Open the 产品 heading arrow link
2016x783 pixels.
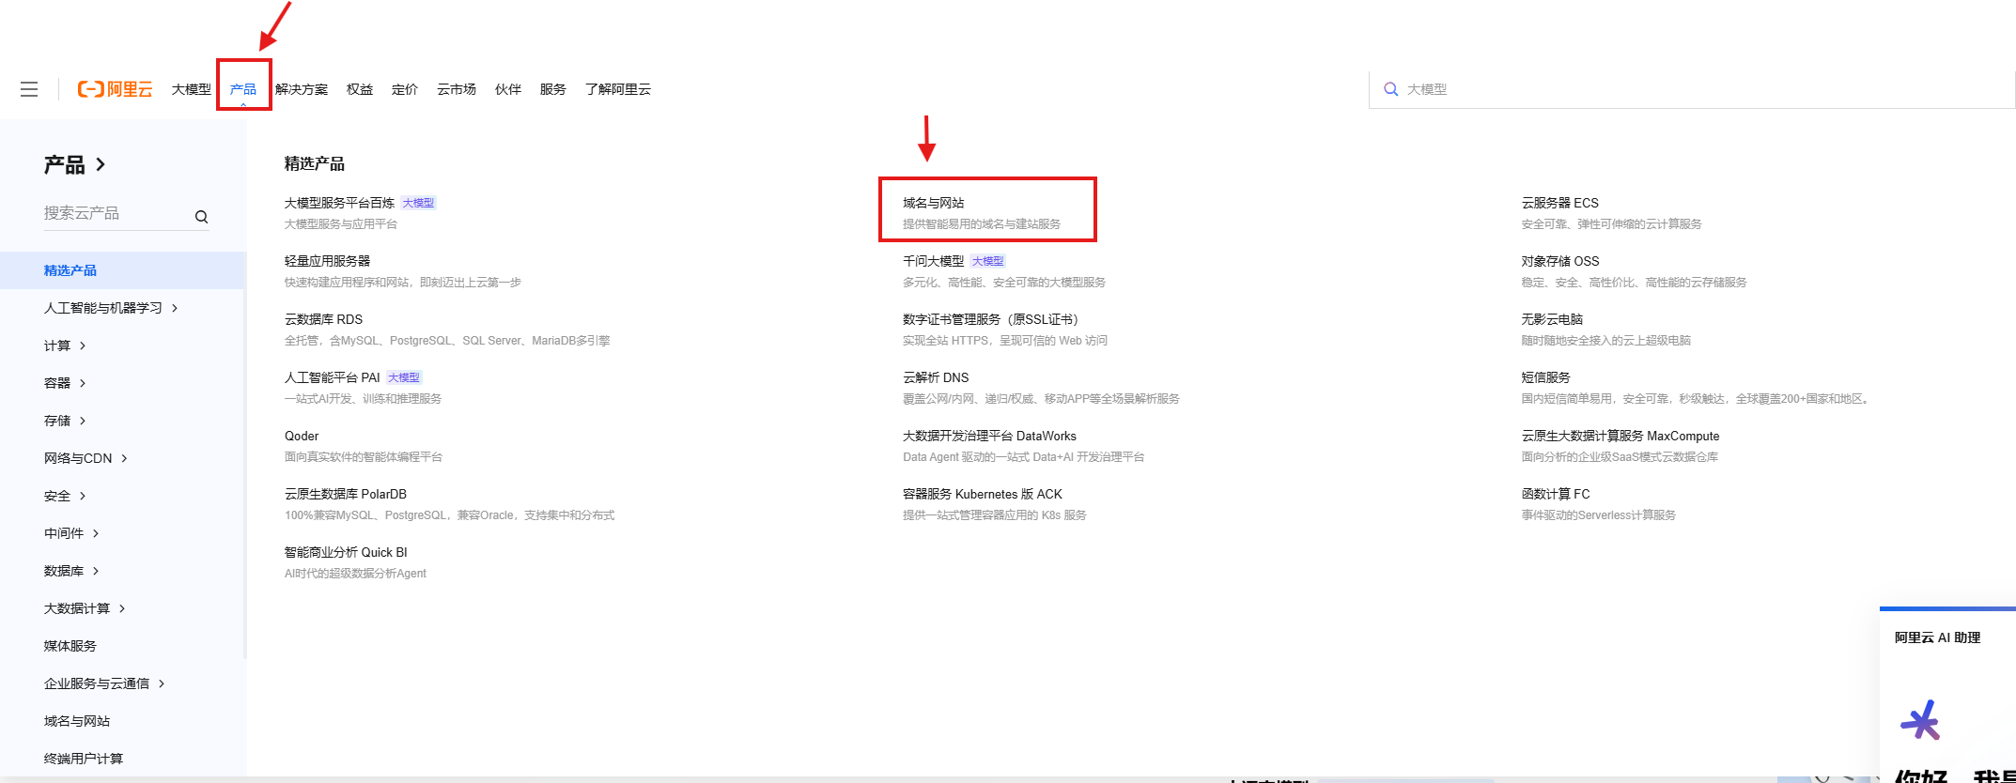pos(75,164)
